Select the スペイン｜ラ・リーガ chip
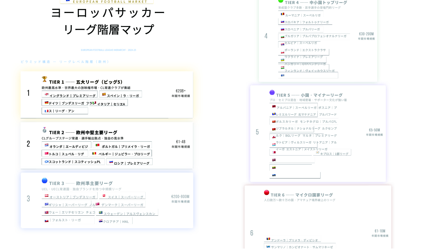The width and height of the screenshot is (446, 251). click(120, 94)
